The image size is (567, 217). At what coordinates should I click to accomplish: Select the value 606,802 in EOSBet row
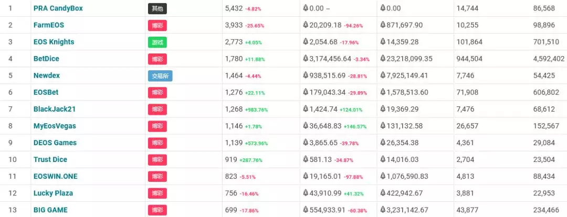(x=546, y=92)
